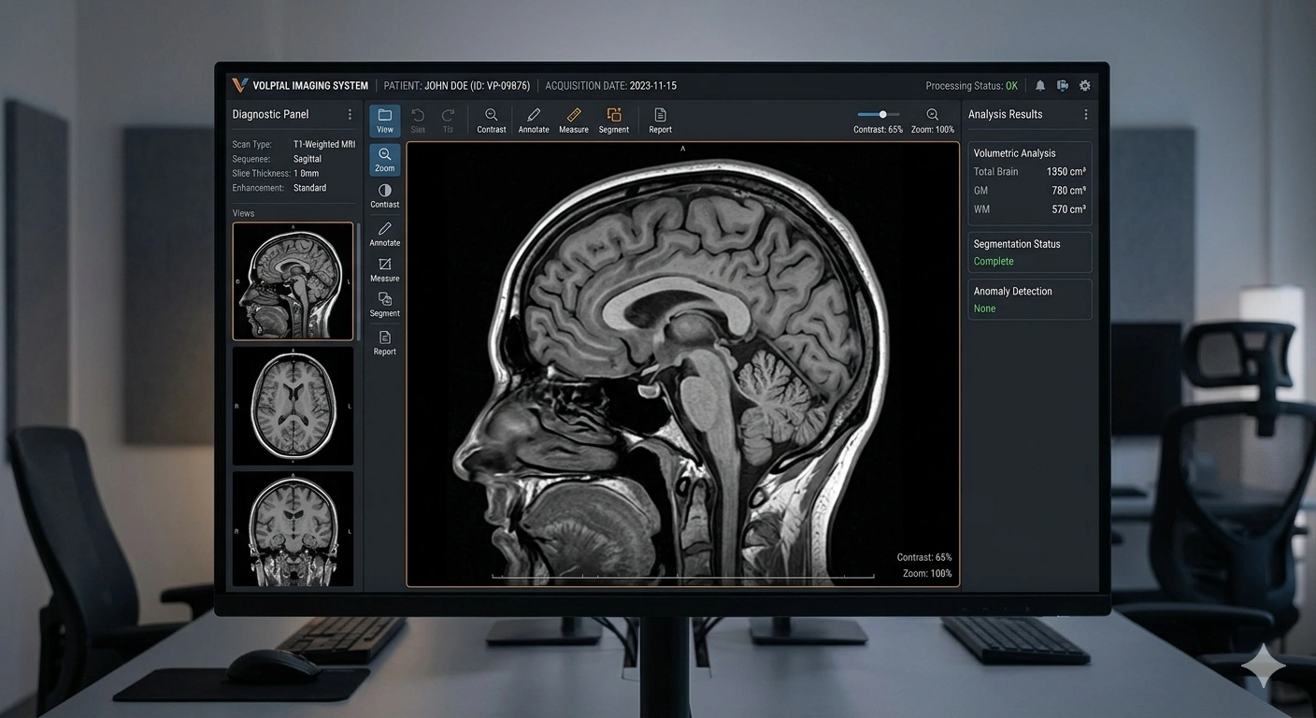Generate a Report from the toolbar
This screenshot has height=718, width=1316.
point(660,119)
